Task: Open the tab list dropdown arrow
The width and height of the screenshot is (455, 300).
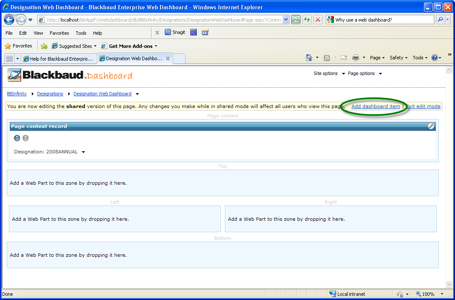Action: coord(17,58)
